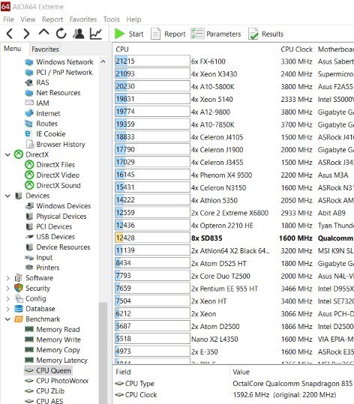The image size is (354, 404).
Task: Expand the Config tree node
Action: pyautogui.click(x=8, y=298)
